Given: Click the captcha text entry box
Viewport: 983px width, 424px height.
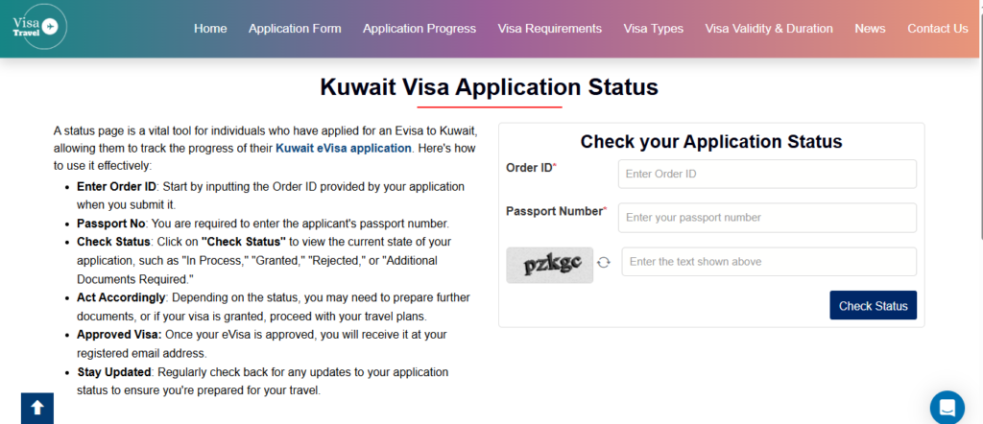Looking at the screenshot, I should pos(769,262).
